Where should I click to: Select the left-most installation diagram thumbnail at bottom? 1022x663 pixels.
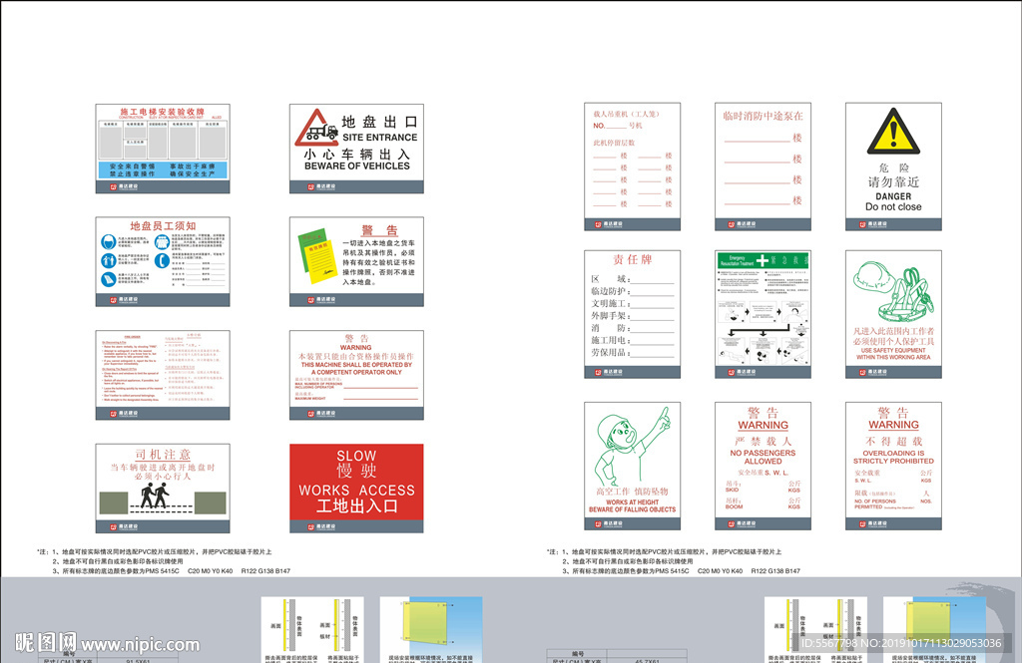[312, 630]
